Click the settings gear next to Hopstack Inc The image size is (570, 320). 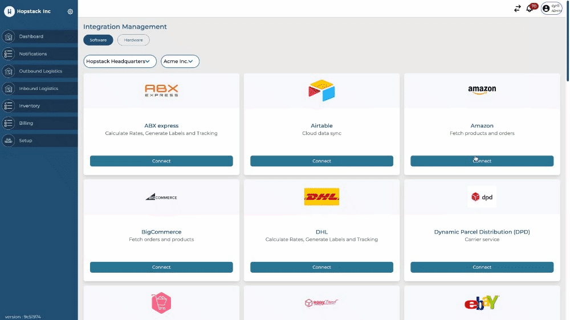[70, 11]
